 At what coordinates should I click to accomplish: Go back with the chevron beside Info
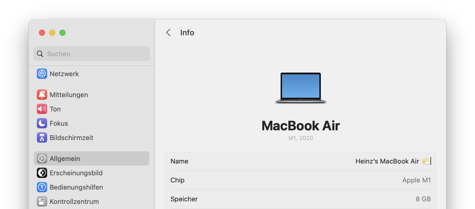168,32
